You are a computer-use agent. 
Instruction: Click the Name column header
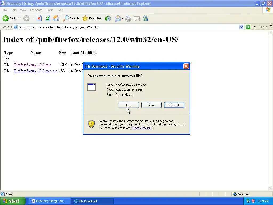[35, 53]
